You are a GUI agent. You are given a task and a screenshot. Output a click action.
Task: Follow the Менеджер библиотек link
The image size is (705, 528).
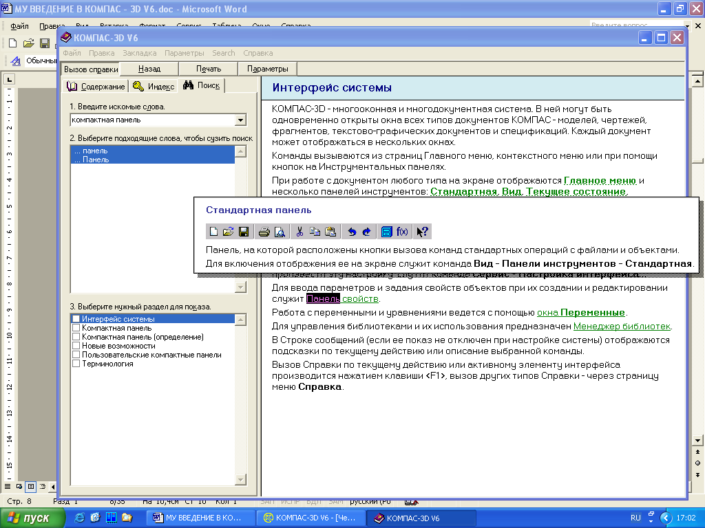click(622, 326)
